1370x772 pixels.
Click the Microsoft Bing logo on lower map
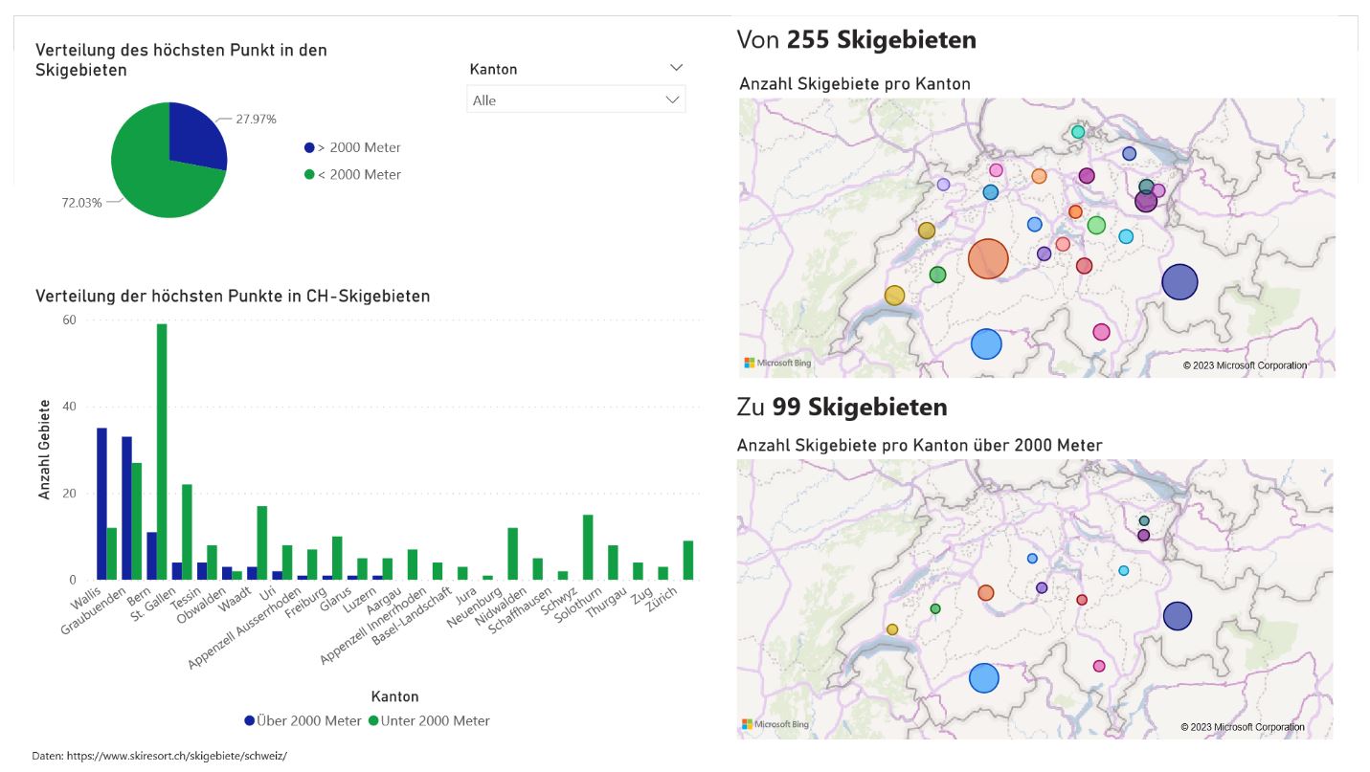click(775, 724)
